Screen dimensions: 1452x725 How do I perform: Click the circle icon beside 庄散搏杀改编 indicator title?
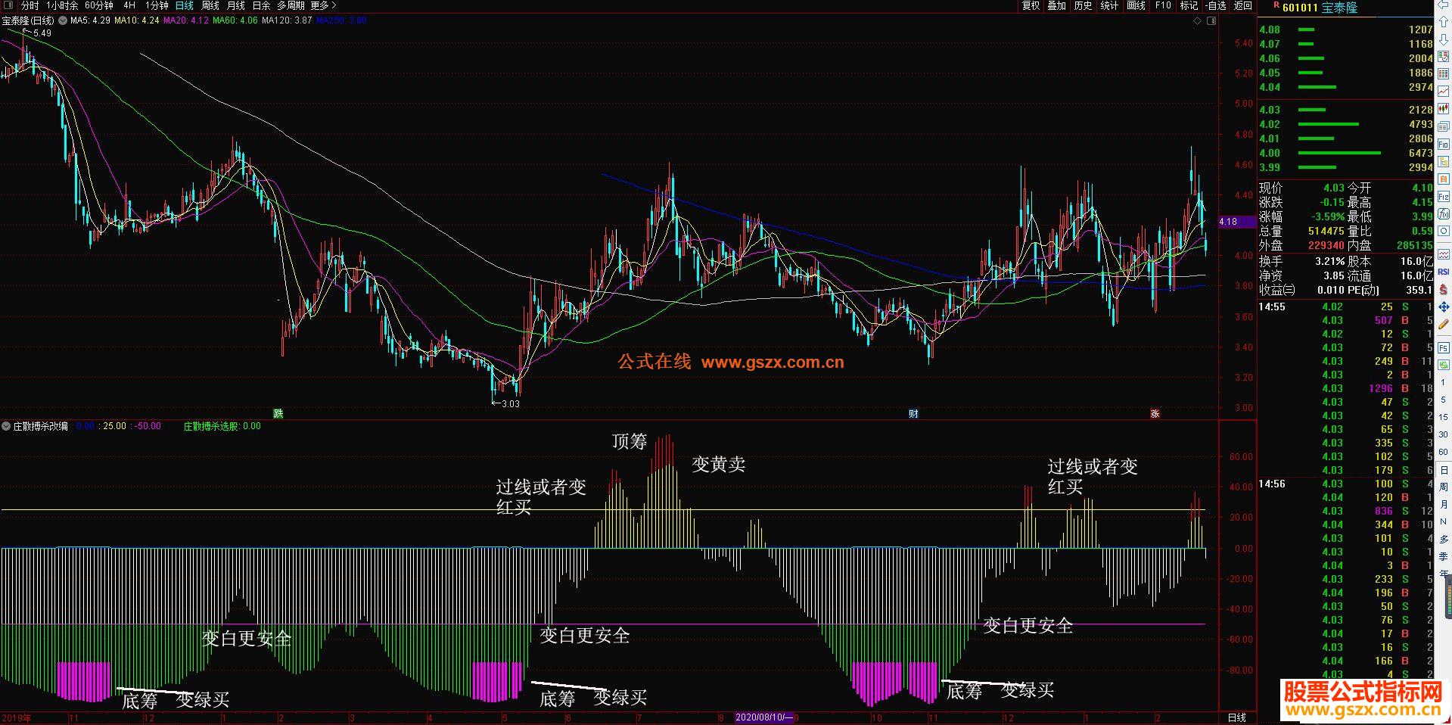coord(6,426)
